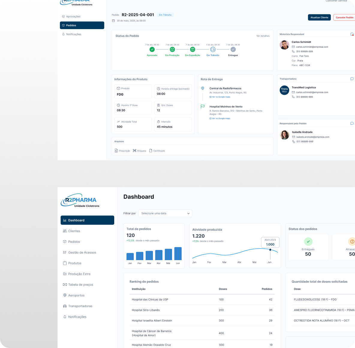355x348 pixels.
Task: Open the Etiqueta barcode file
Action: pos(135,151)
